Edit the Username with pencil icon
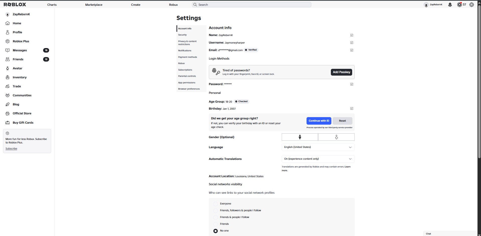The width and height of the screenshot is (481, 236). (352, 43)
